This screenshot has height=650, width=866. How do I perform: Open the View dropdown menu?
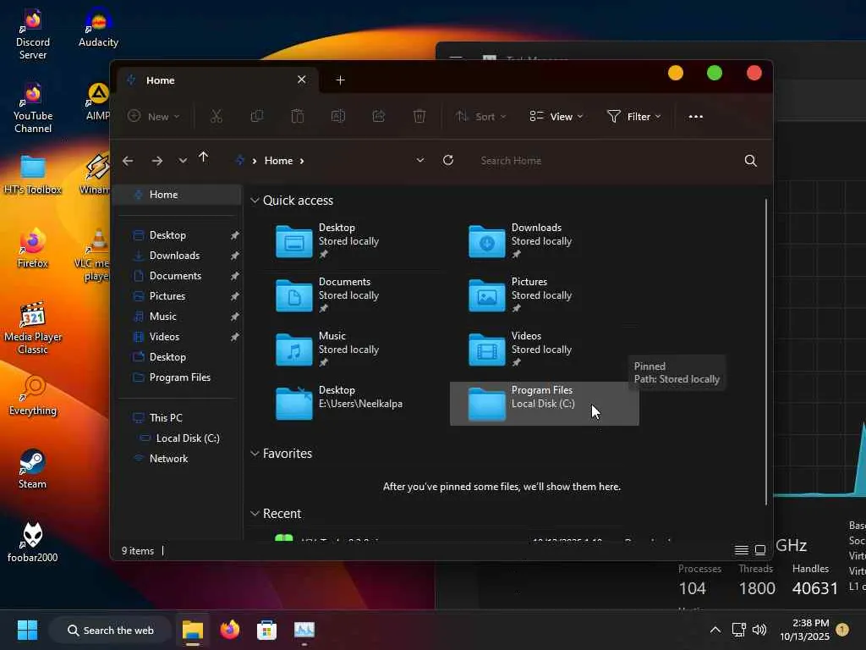[x=556, y=116]
